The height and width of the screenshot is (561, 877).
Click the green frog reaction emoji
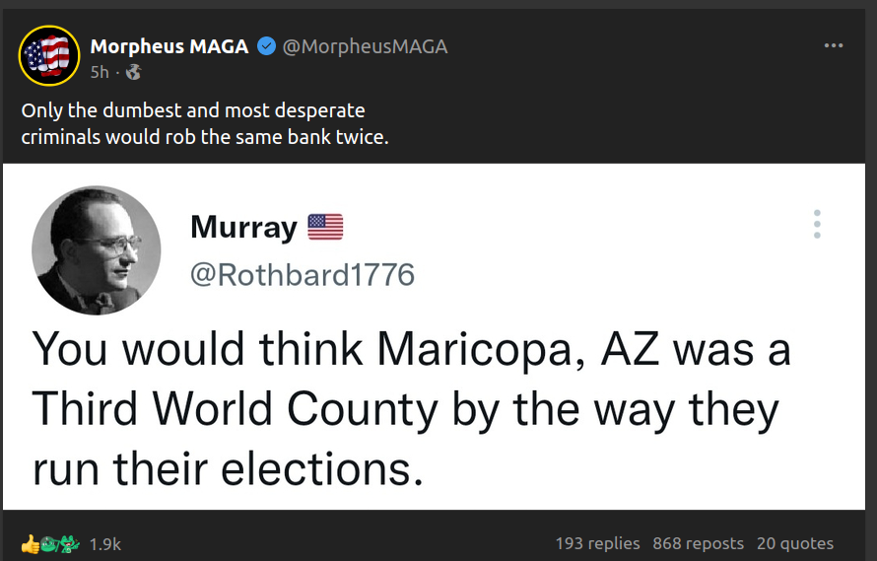pyautogui.click(x=47, y=543)
